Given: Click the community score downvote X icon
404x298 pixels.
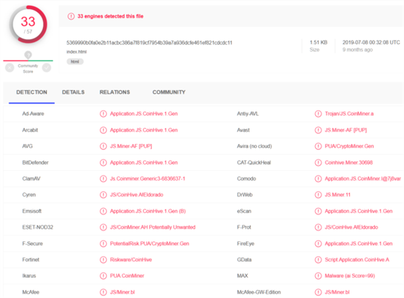Looking at the screenshot, I should (9, 67).
